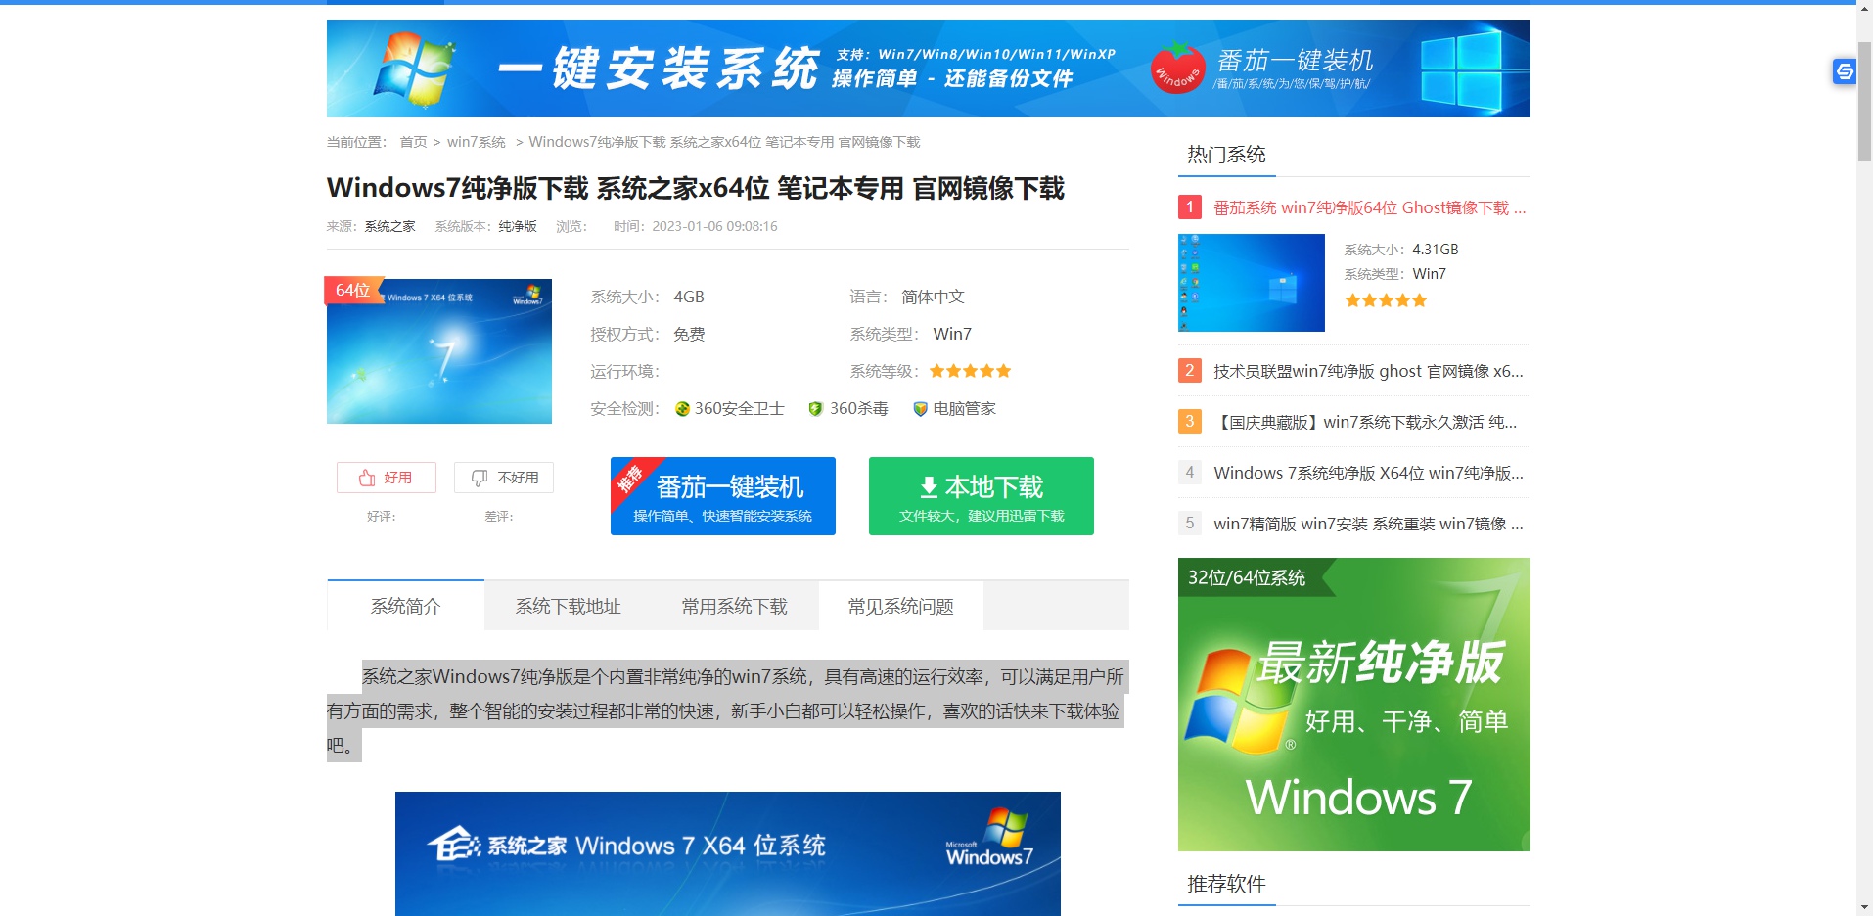Click the 系统之家 Windows 7 X64 image
Image resolution: width=1873 pixels, height=916 pixels.
tap(728, 853)
